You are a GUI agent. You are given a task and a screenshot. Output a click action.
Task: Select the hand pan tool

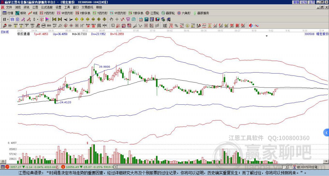click(111, 19)
